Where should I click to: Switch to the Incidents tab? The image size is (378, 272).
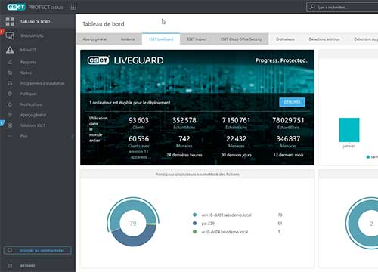point(128,39)
